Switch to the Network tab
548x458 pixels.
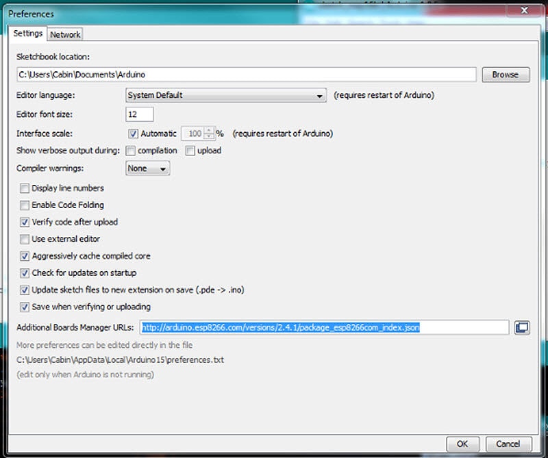(65, 34)
